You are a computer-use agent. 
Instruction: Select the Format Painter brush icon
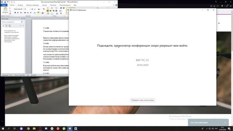tap(10, 13)
